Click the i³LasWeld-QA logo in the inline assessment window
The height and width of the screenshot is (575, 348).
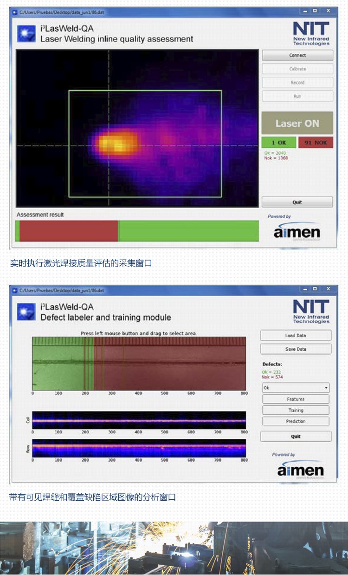(x=26, y=33)
